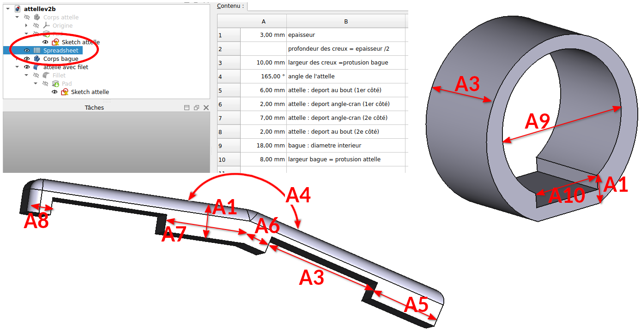Screen dimensions: 641x330
Task: Toggle visibility of Corps bague
Action: pyautogui.click(x=27, y=59)
